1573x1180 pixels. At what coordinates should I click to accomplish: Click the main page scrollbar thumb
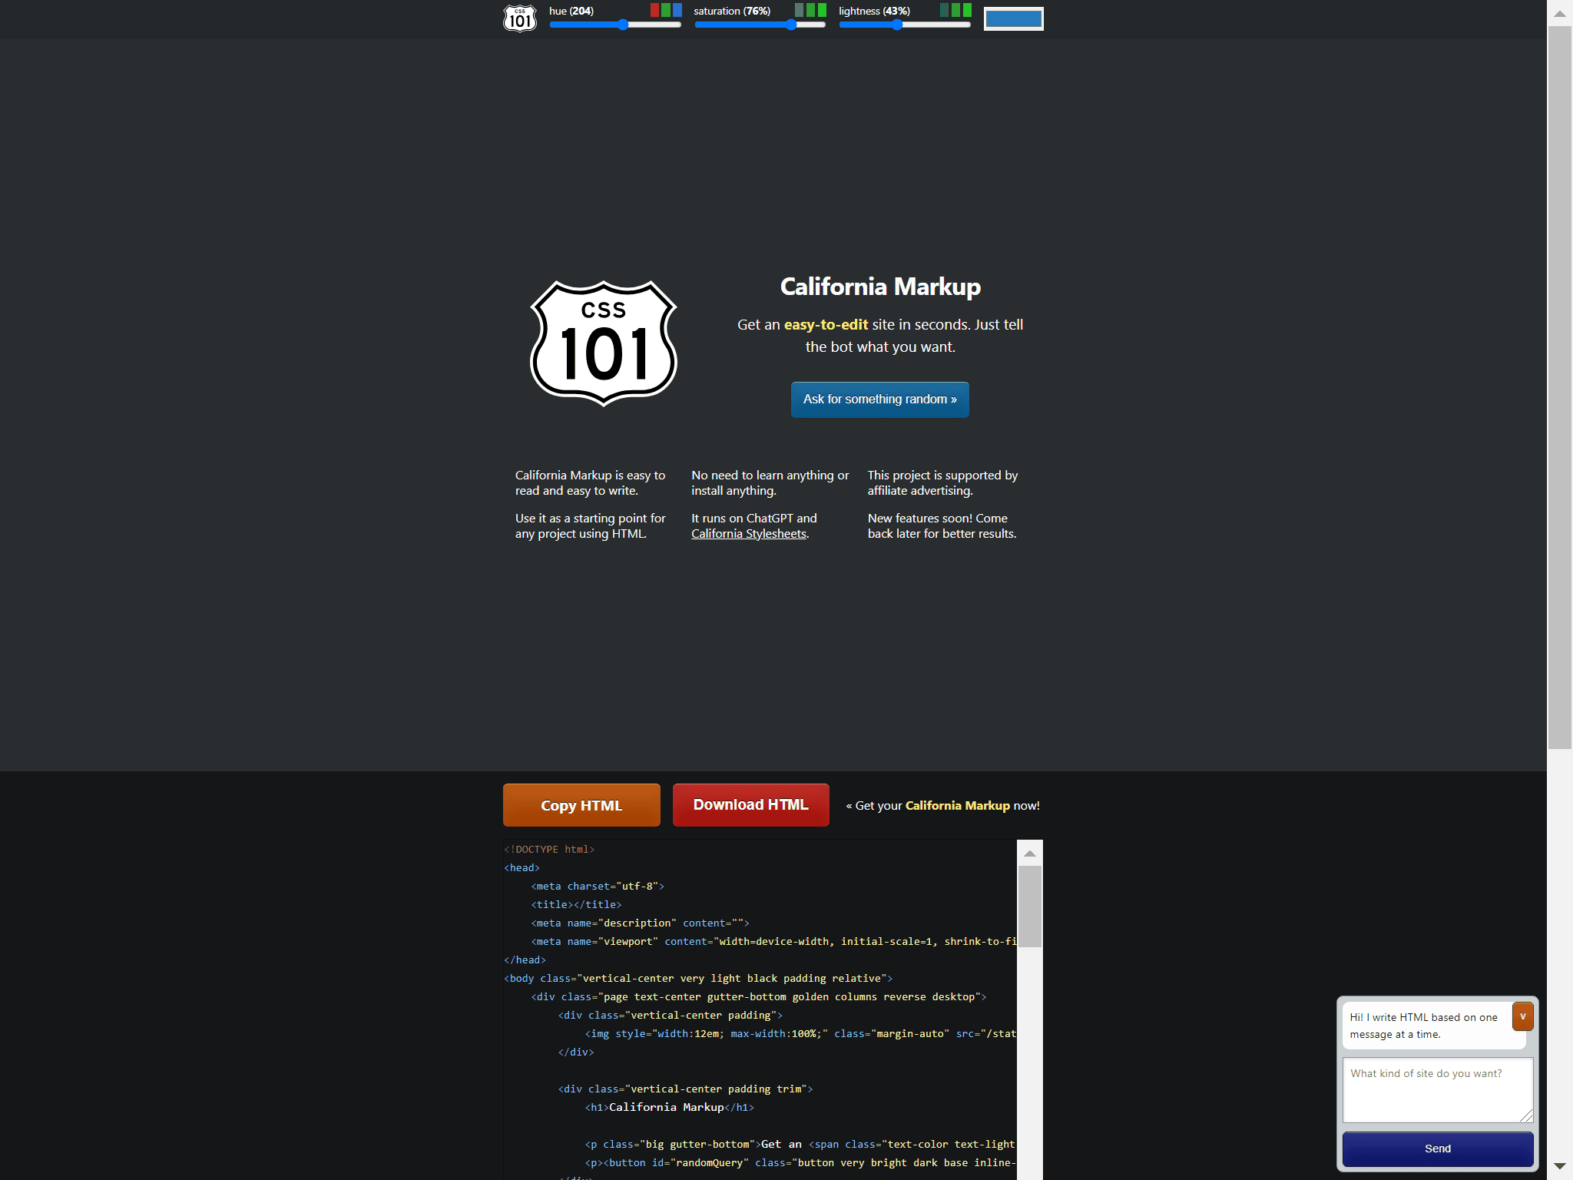[1560, 388]
